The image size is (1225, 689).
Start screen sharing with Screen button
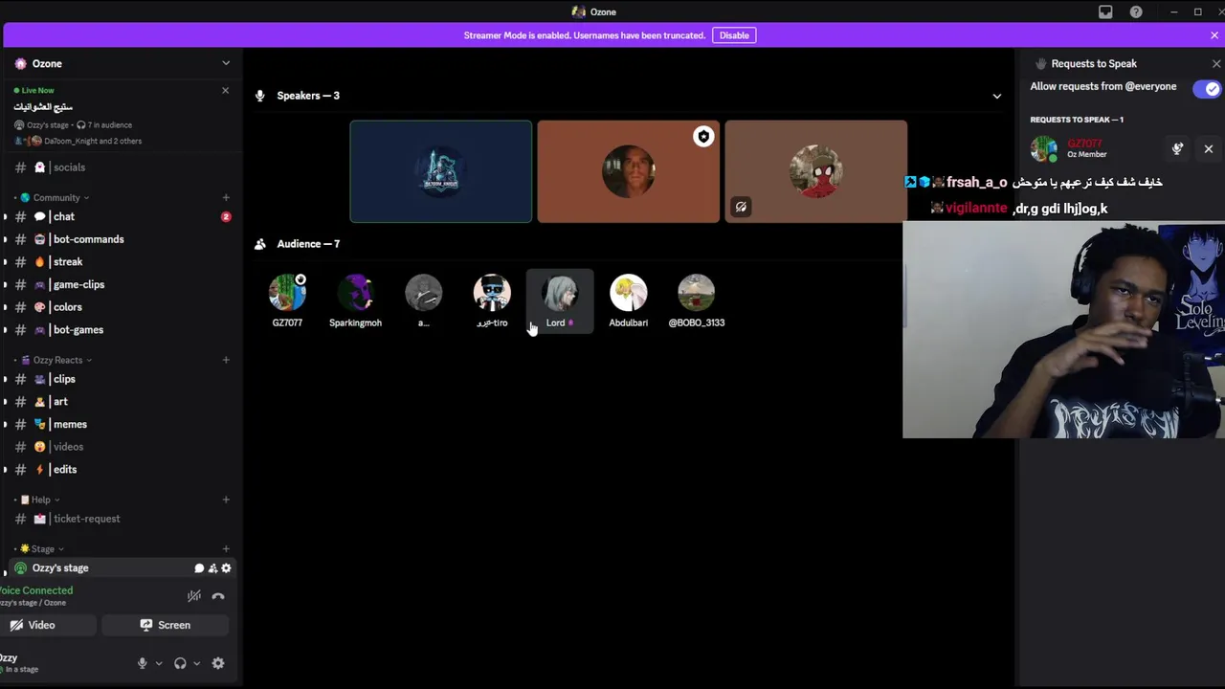pos(165,625)
